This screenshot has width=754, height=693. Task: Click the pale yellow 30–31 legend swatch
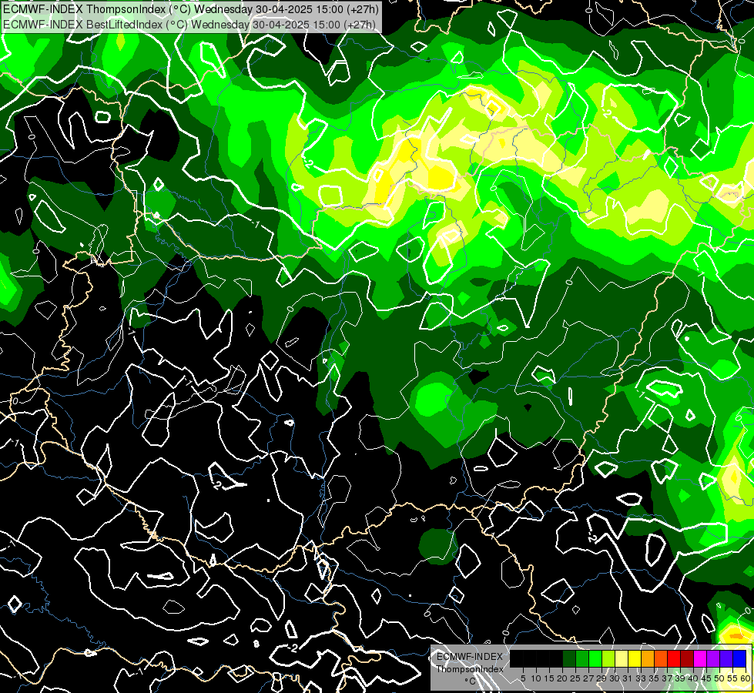(622, 659)
